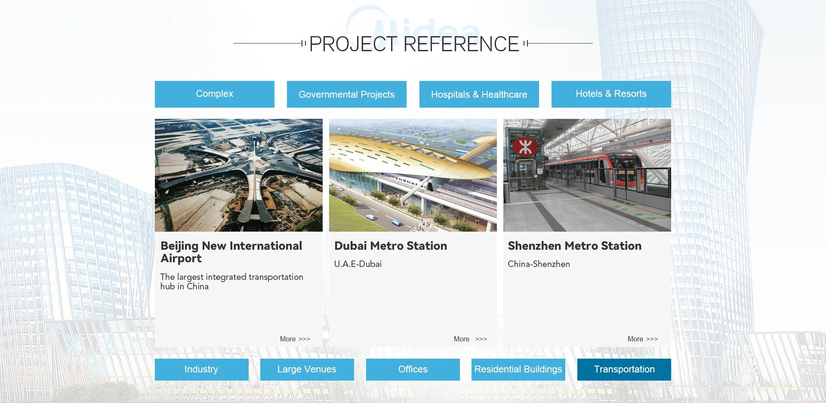Click the 'U.A.E-Dubai' location text
The width and height of the screenshot is (826, 403).
pos(358,264)
